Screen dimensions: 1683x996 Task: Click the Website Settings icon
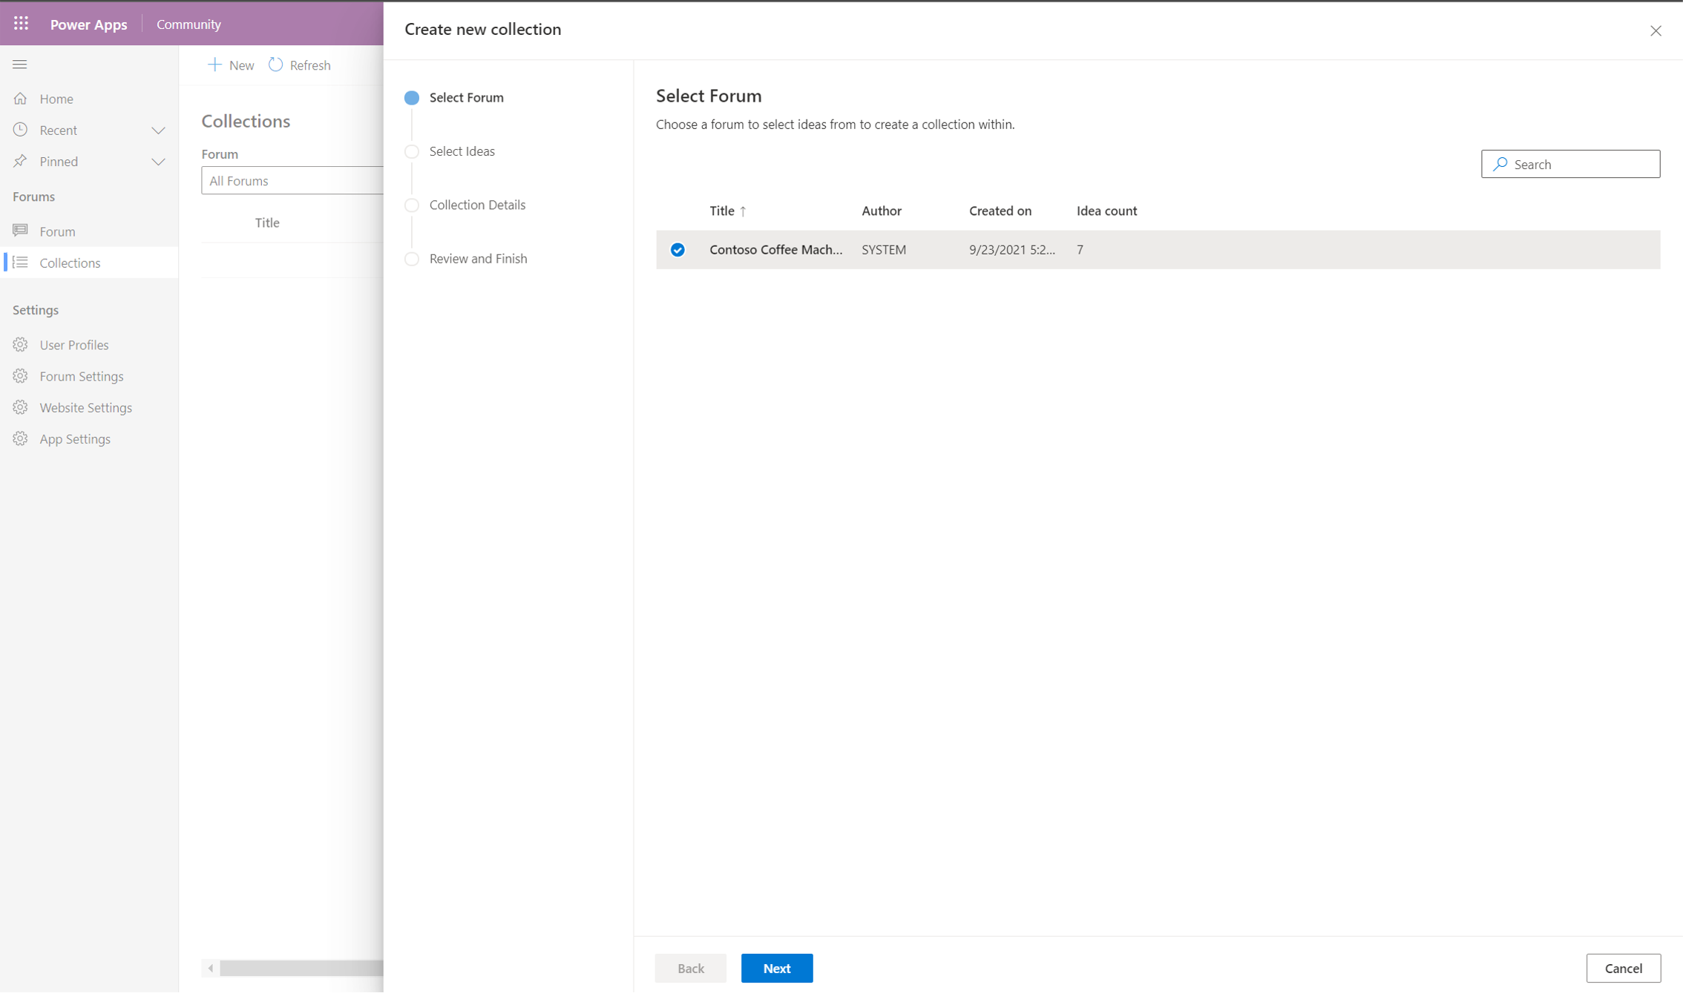click(x=22, y=406)
